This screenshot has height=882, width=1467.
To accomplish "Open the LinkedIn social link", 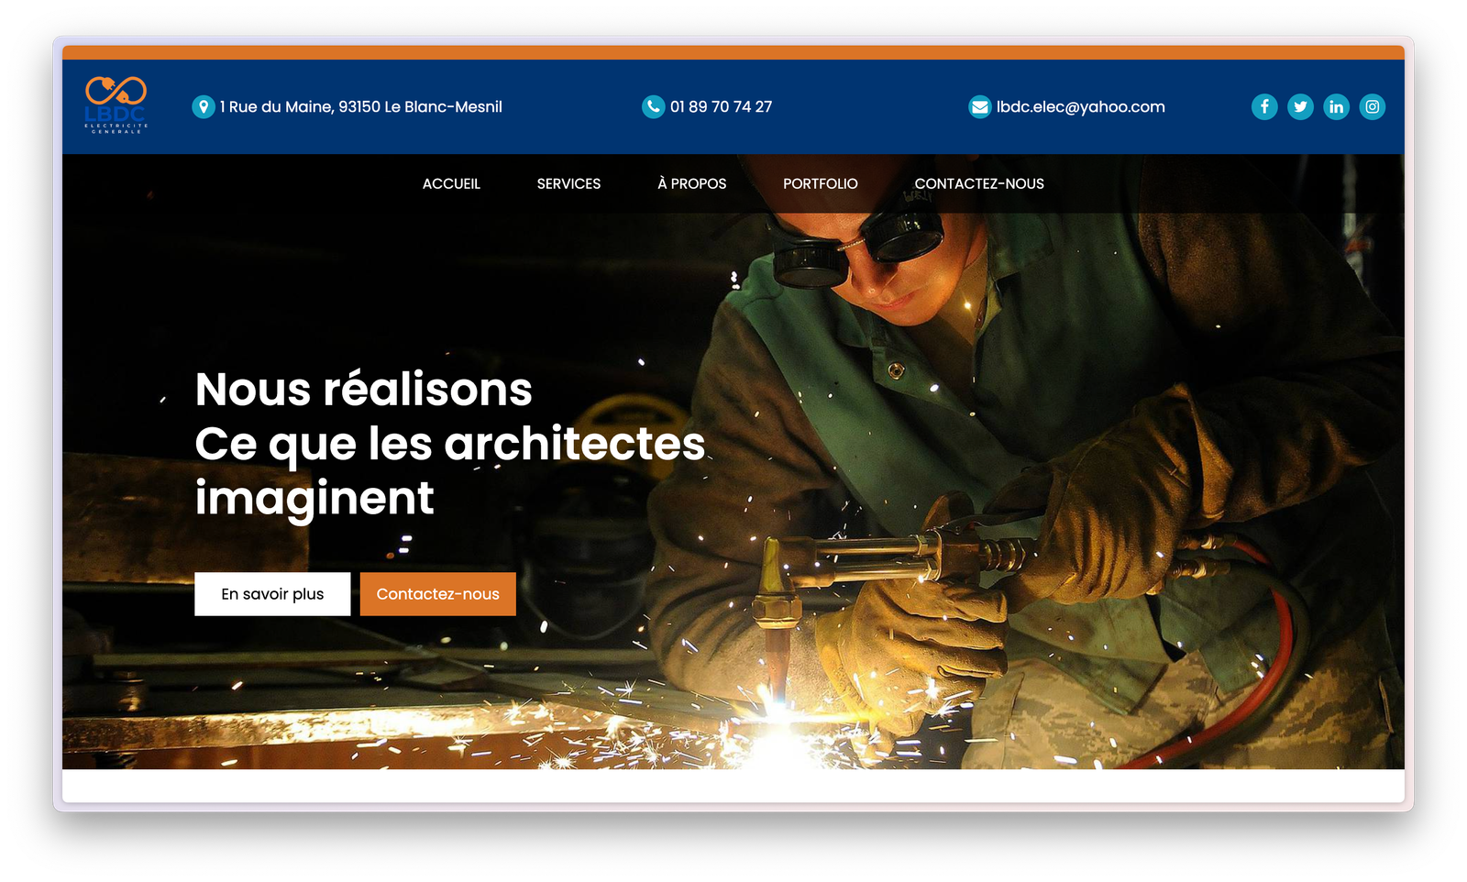I will tap(1336, 107).
